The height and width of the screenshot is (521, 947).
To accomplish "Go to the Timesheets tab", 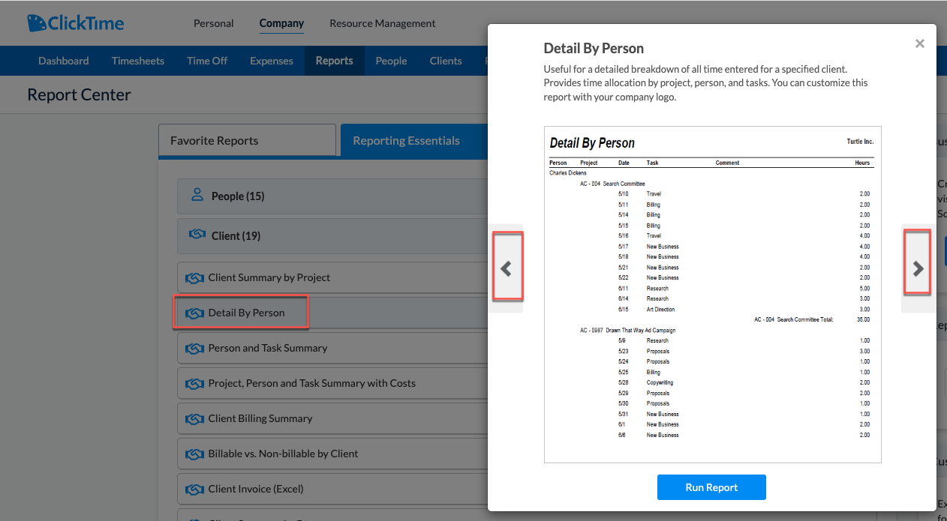I will click(137, 60).
